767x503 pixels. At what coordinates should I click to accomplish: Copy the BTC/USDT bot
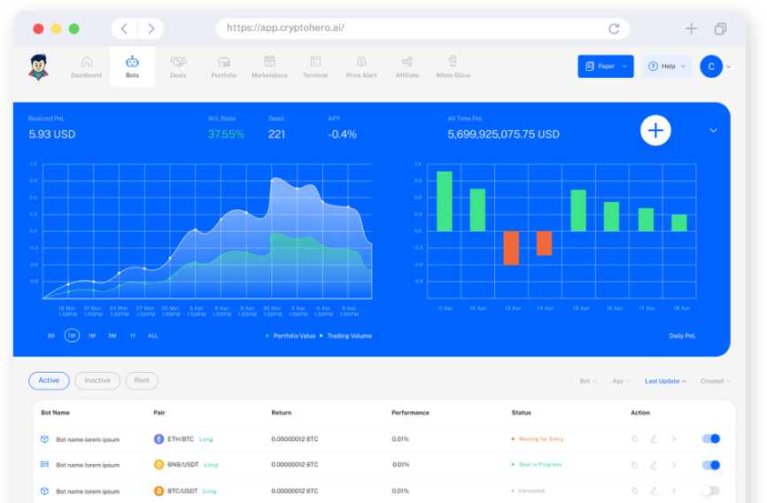click(634, 491)
